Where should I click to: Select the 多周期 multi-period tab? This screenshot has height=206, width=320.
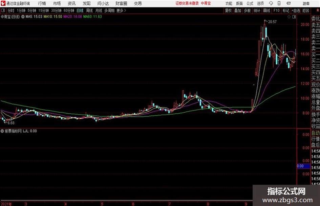[x=109, y=10]
